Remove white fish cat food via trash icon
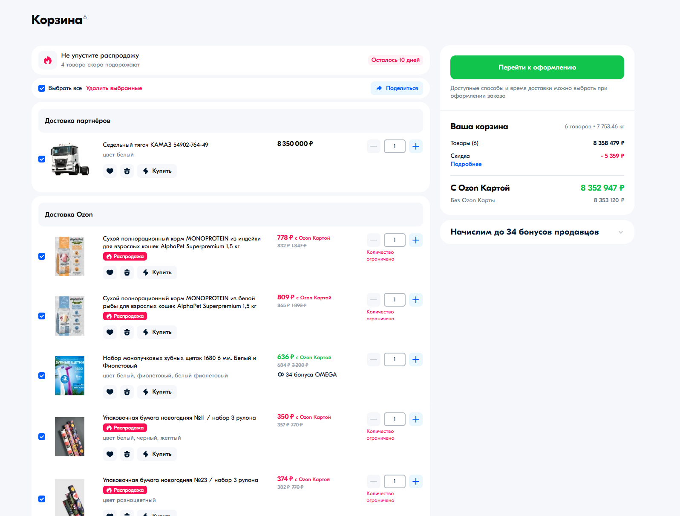This screenshot has height=516, width=680. [127, 332]
